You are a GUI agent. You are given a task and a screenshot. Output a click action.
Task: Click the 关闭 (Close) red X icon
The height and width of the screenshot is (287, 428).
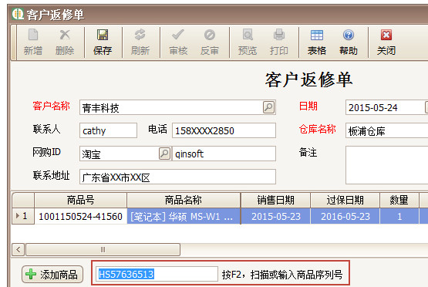pos(386,35)
